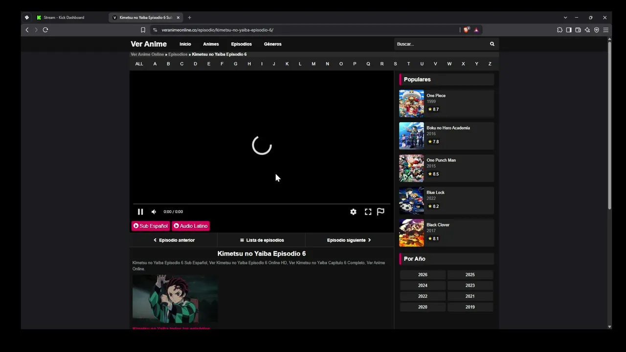Viewport: 626px width, 352px height.
Task: Open the Inicio menu item
Action: coord(185,44)
